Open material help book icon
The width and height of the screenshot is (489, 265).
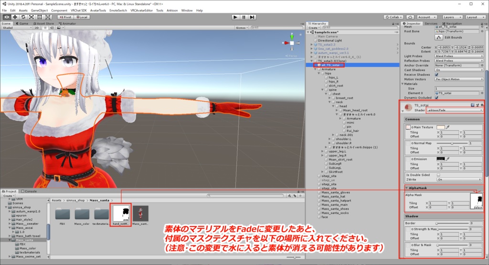click(472, 105)
